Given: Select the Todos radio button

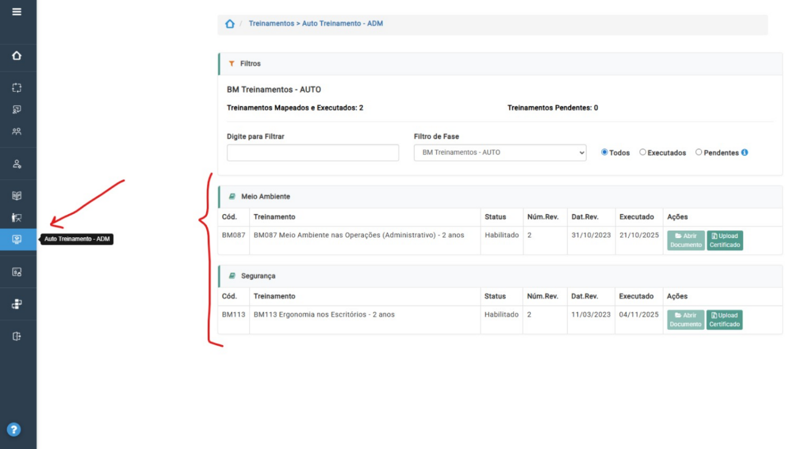Looking at the screenshot, I should [x=604, y=152].
